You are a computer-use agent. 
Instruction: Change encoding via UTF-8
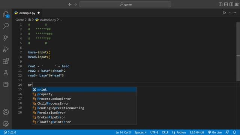(x=154, y=132)
